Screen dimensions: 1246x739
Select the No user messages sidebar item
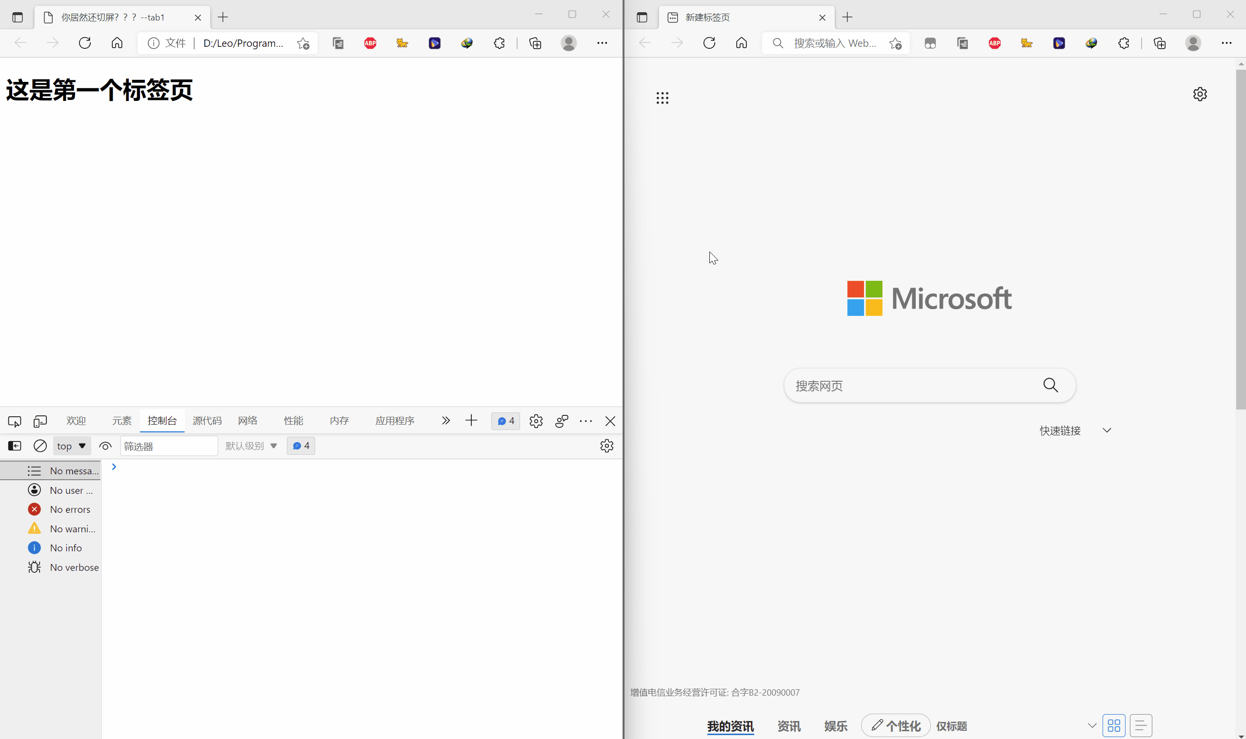pyautogui.click(x=50, y=490)
